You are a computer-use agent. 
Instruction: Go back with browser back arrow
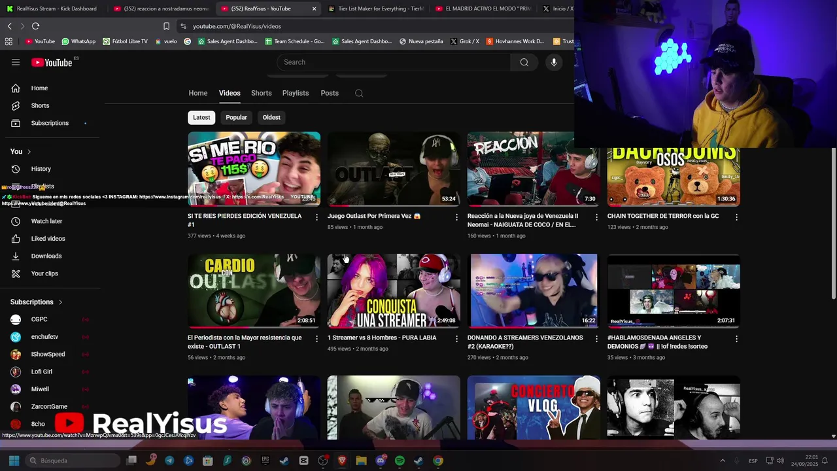point(9,26)
